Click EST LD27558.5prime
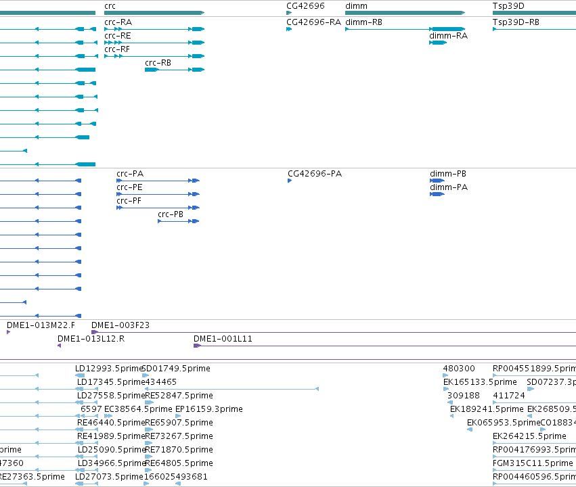 point(111,396)
